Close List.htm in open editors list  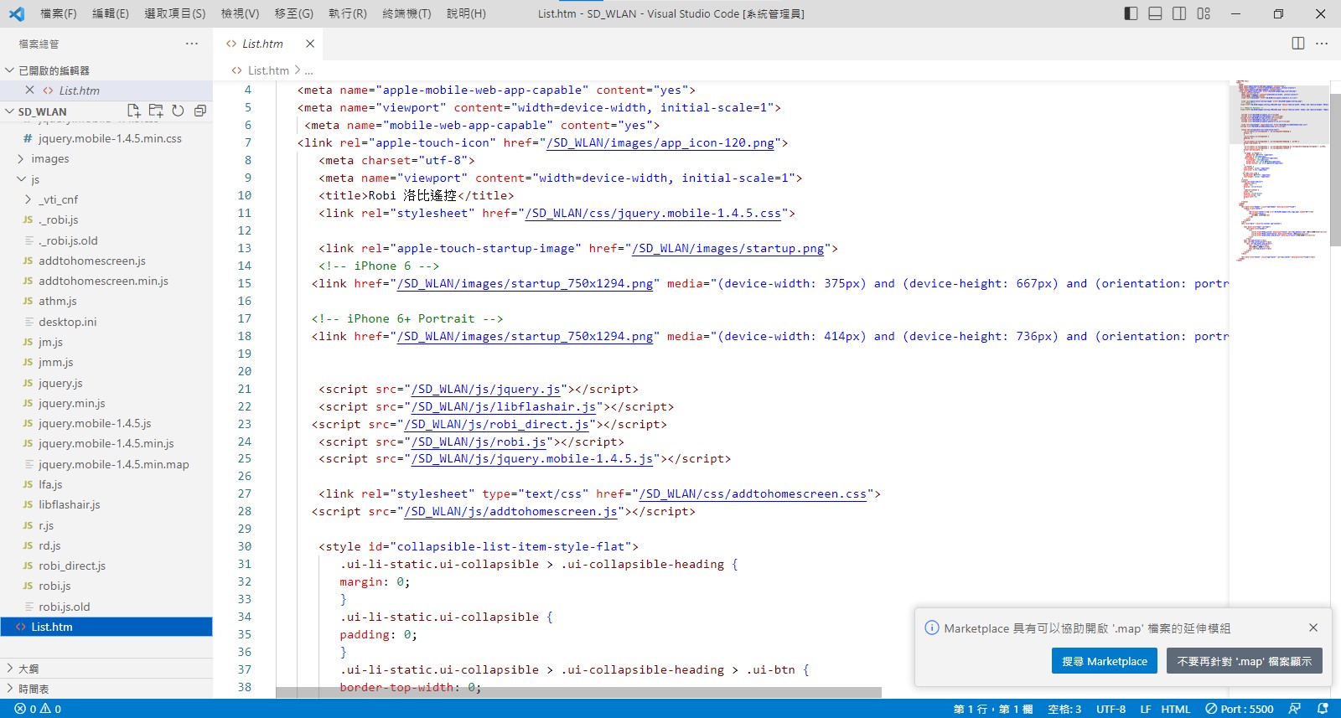pos(30,90)
